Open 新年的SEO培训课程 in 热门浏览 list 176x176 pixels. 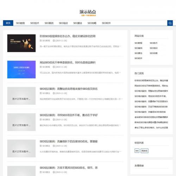point(151,122)
